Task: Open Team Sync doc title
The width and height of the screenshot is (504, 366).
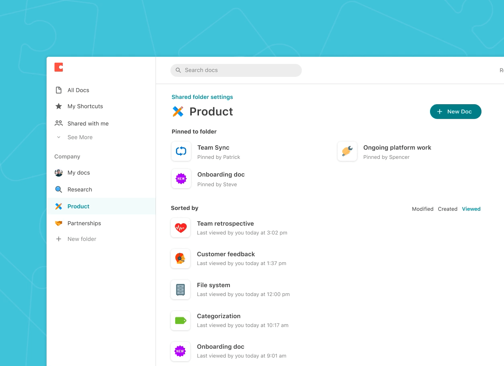Action: pos(213,148)
